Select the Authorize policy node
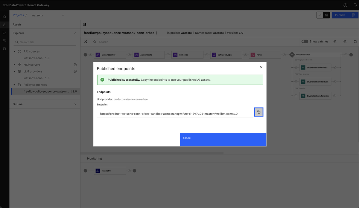The image size is (359, 208). (x=187, y=55)
